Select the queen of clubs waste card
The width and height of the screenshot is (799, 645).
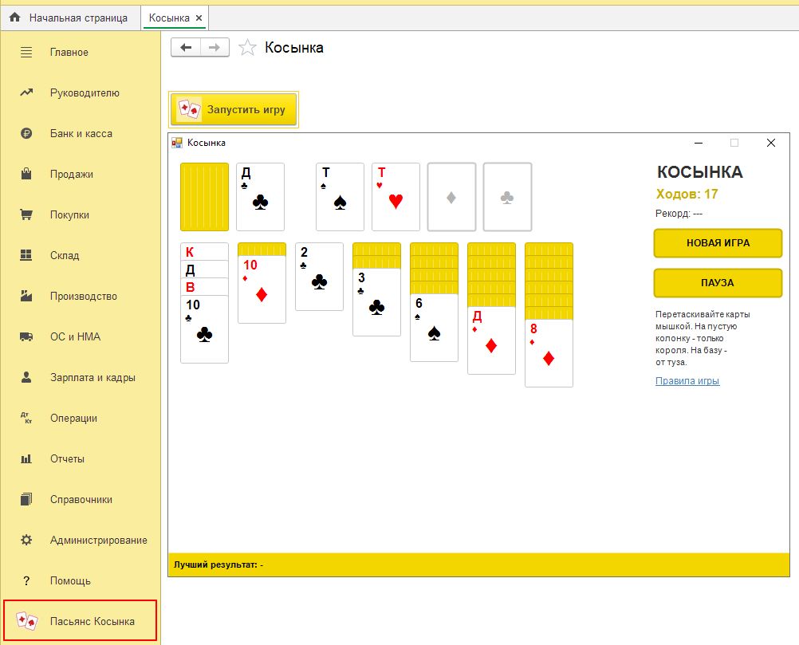[x=261, y=197]
